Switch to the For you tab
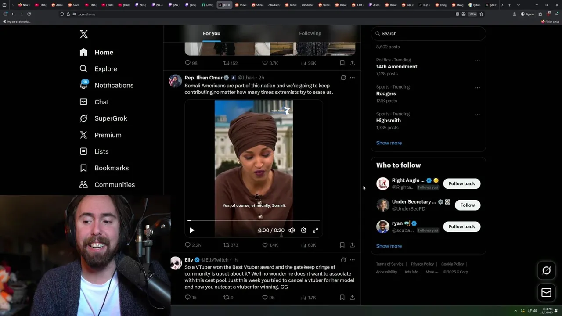 212,33
